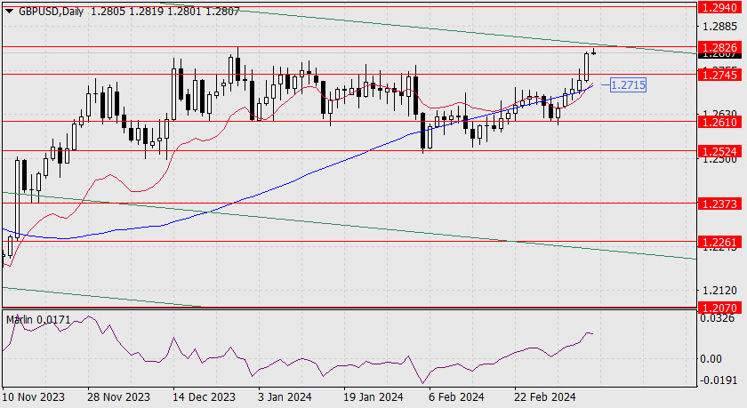Open the chart menu triangle beside GBPUSD

coord(9,11)
